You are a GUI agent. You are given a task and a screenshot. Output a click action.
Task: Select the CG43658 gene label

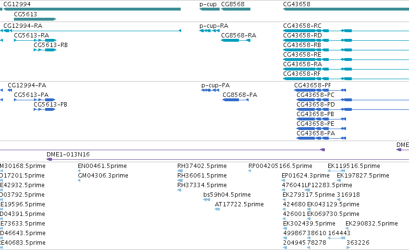click(297, 4)
